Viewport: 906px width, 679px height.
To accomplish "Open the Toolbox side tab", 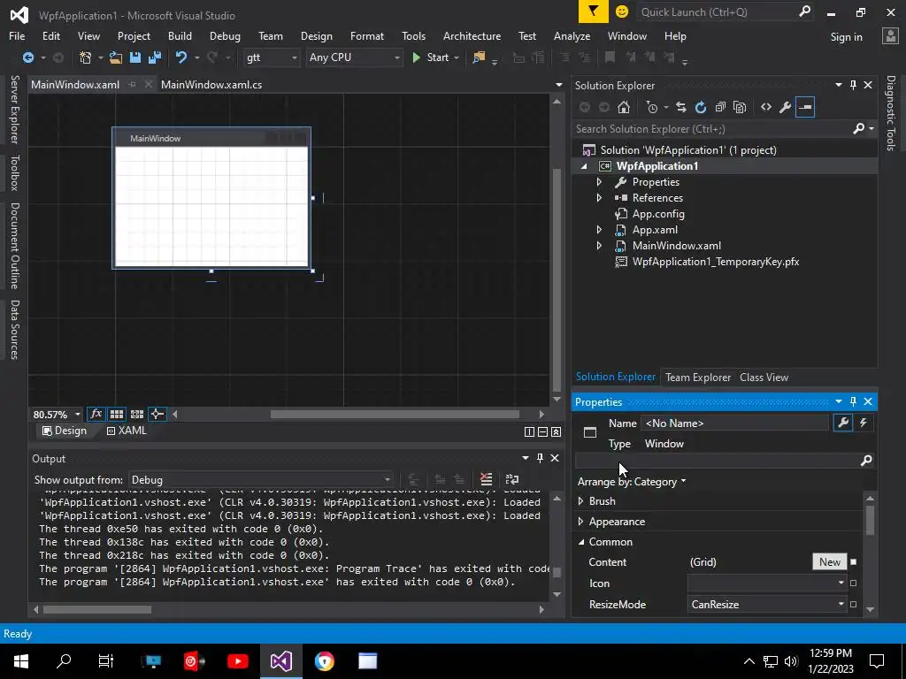I will pyautogui.click(x=14, y=172).
